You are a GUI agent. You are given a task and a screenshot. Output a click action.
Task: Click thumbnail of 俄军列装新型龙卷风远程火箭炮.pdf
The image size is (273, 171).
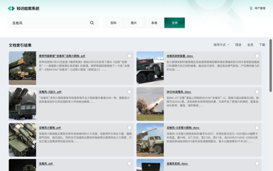(22, 68)
